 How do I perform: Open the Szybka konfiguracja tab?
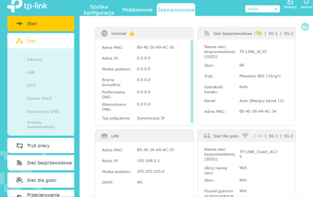pyautogui.click(x=102, y=10)
